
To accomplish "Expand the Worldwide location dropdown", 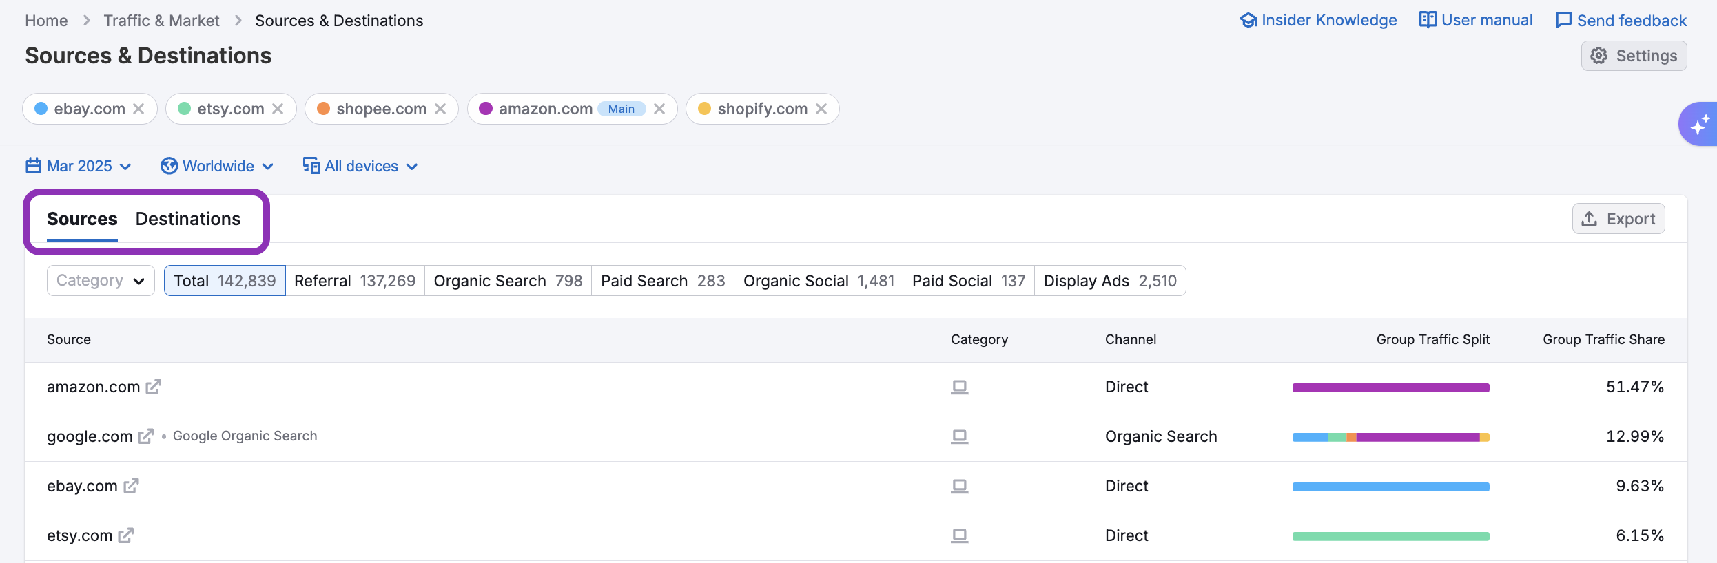I will click(x=217, y=167).
